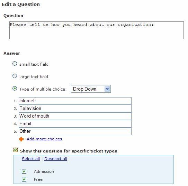The width and height of the screenshot is (188, 186).
Task: Open the Drop Down type combo box
Action: tap(91, 89)
